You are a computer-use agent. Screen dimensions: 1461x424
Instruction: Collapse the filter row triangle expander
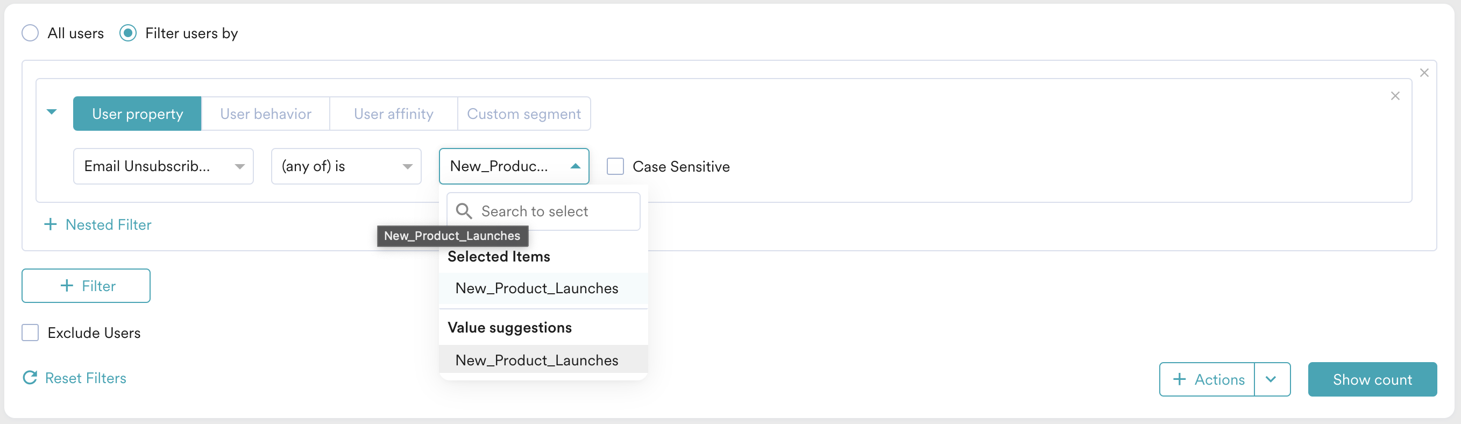coord(52,112)
